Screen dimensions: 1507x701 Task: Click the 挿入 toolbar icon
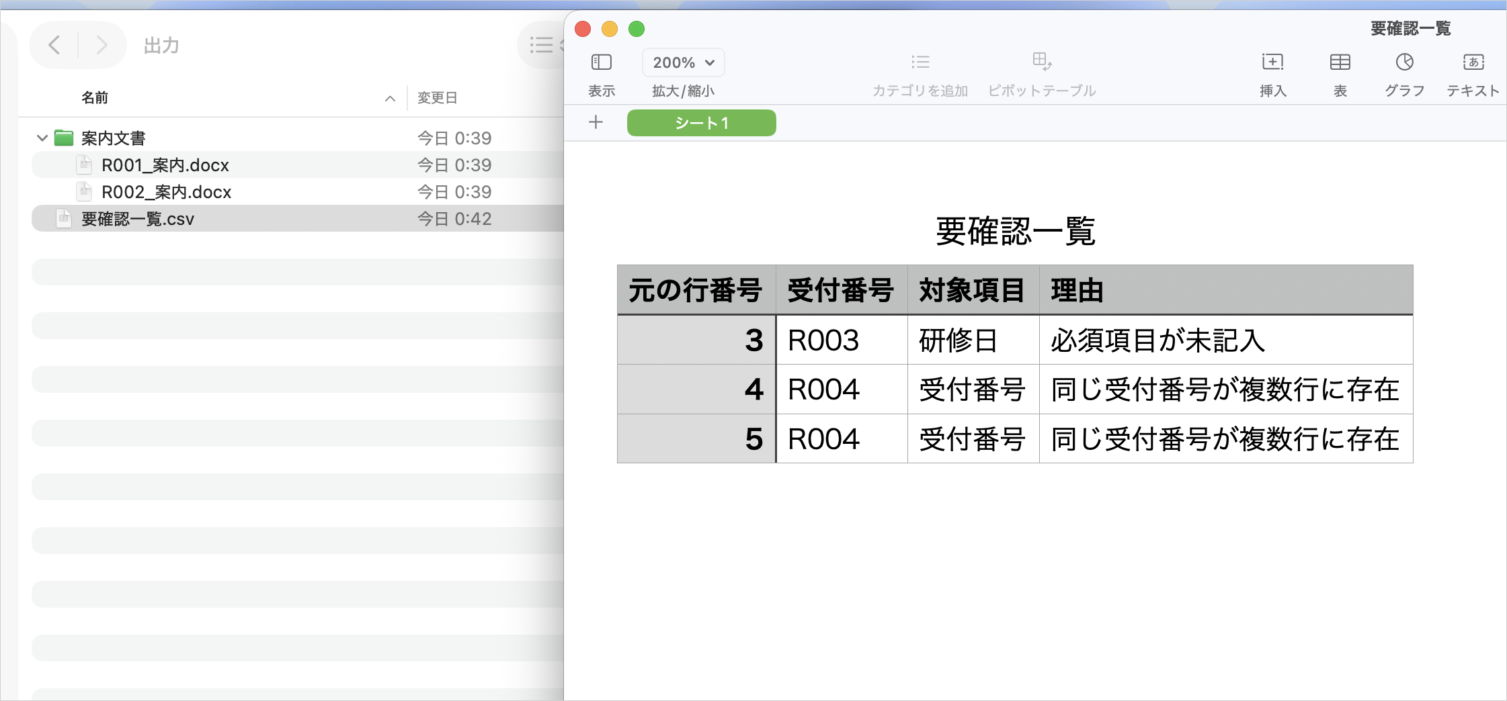click(x=1272, y=62)
